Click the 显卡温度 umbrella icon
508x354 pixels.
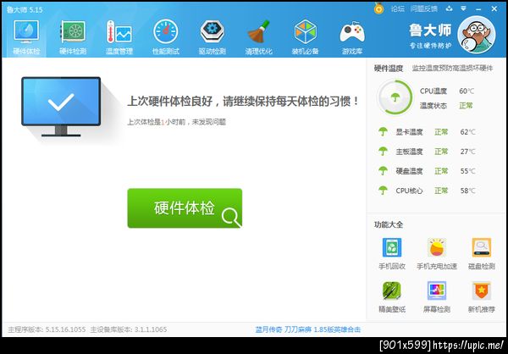click(383, 131)
